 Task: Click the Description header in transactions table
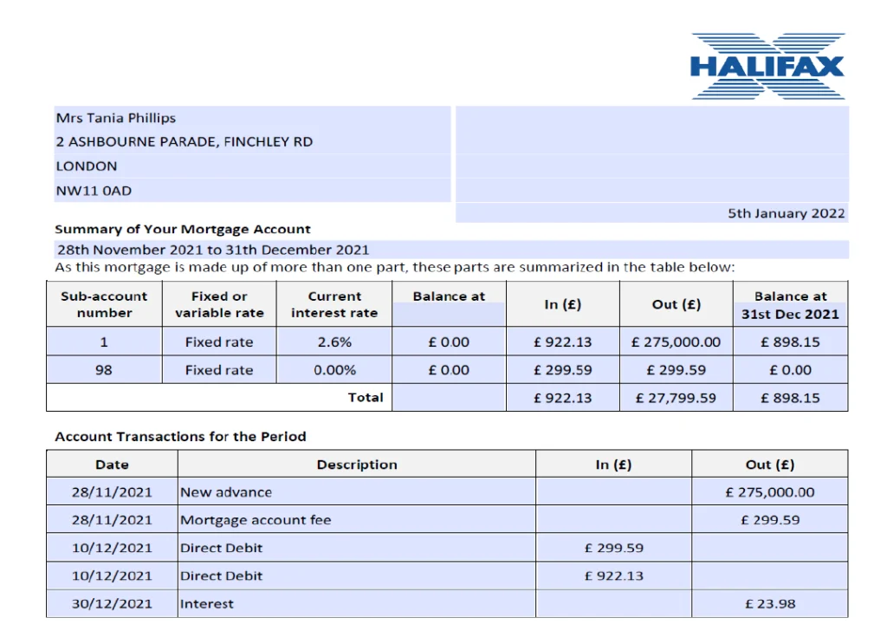tap(357, 465)
